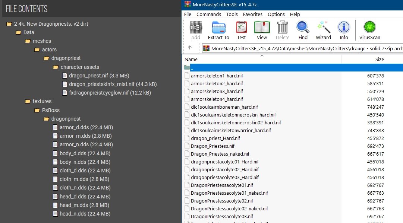
Task: Open the Find magnifier tool
Action: (x=303, y=28)
